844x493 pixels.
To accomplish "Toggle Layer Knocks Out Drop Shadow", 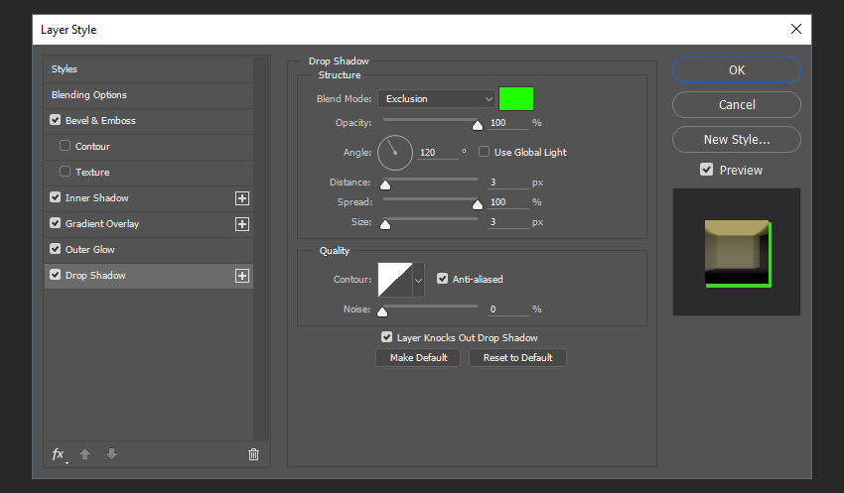I will pos(387,337).
